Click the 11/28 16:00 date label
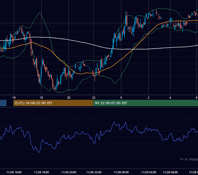The width and height of the screenshot is (198, 175). [x=14, y=172]
